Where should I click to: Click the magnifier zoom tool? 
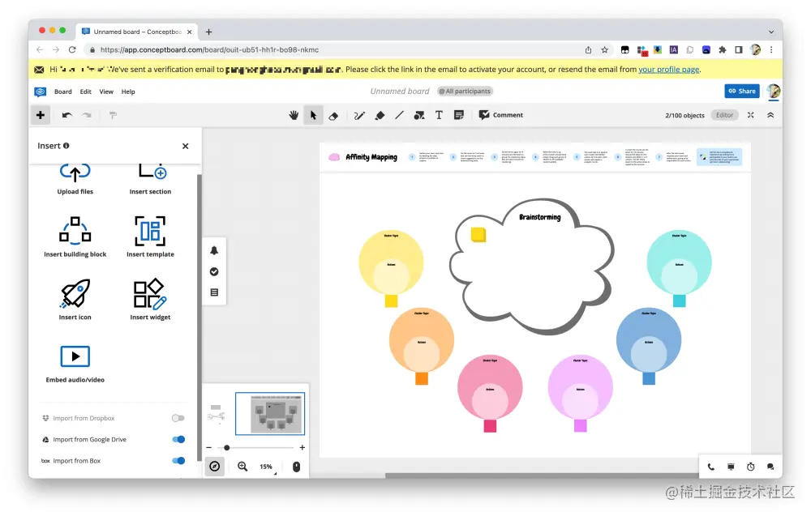coord(242,467)
